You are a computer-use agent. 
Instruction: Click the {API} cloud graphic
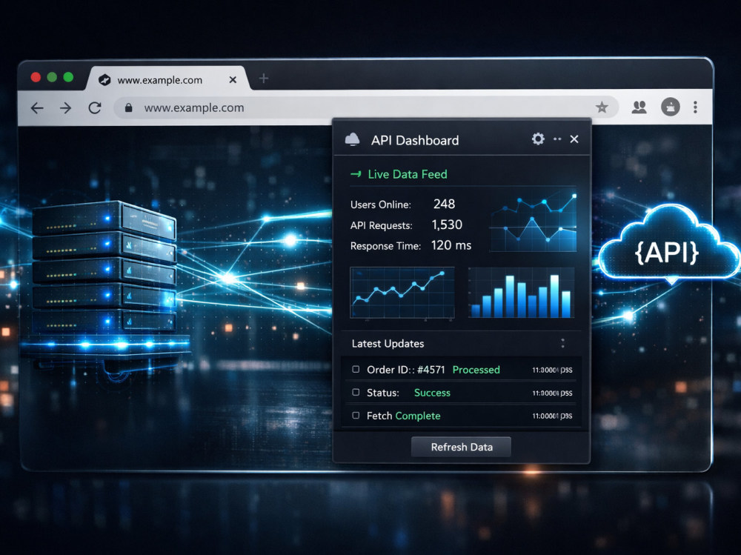668,246
